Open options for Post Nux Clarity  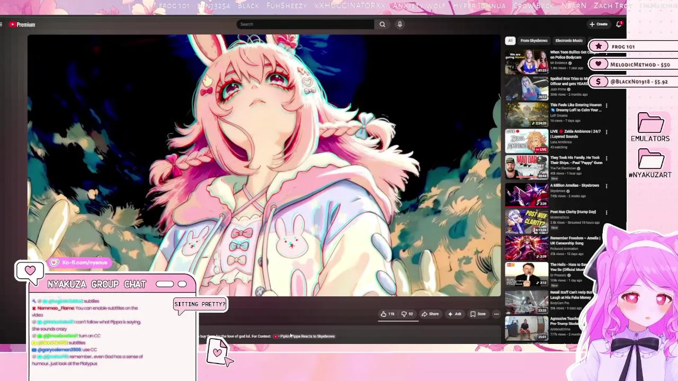[606, 212]
